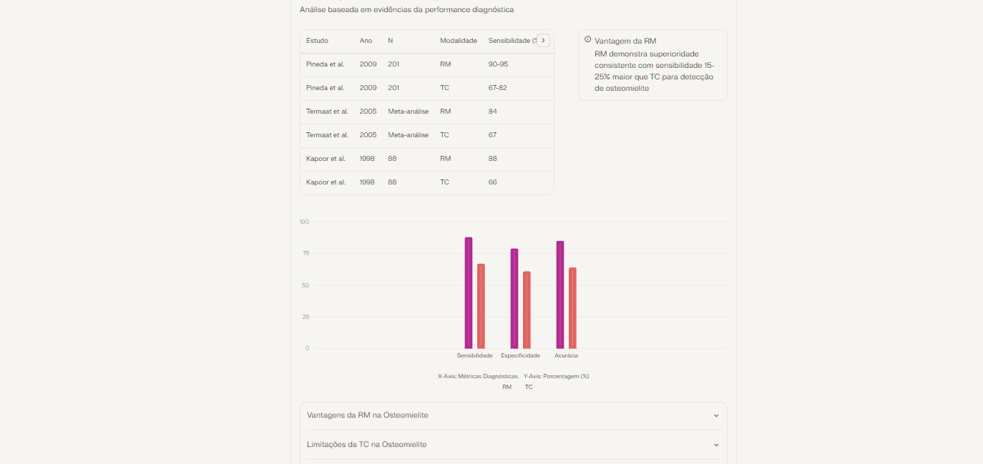Toggle the RM series in chart legend
Viewport: 983px width, 464px height.
tap(507, 387)
